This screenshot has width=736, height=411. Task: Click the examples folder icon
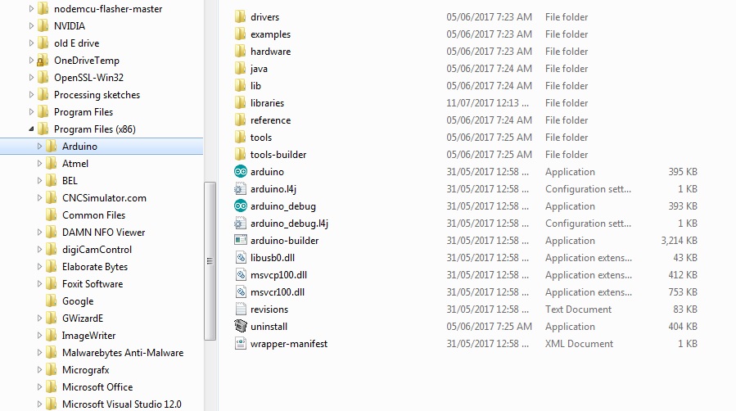click(x=240, y=34)
